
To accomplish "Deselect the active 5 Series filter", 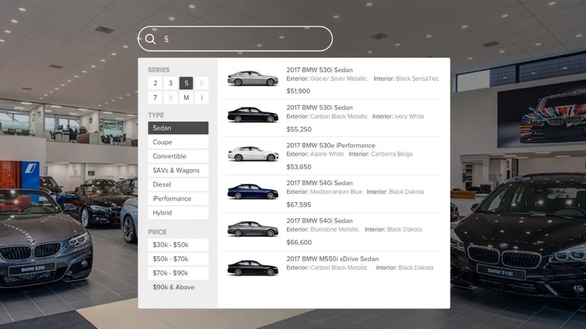I will 186,83.
